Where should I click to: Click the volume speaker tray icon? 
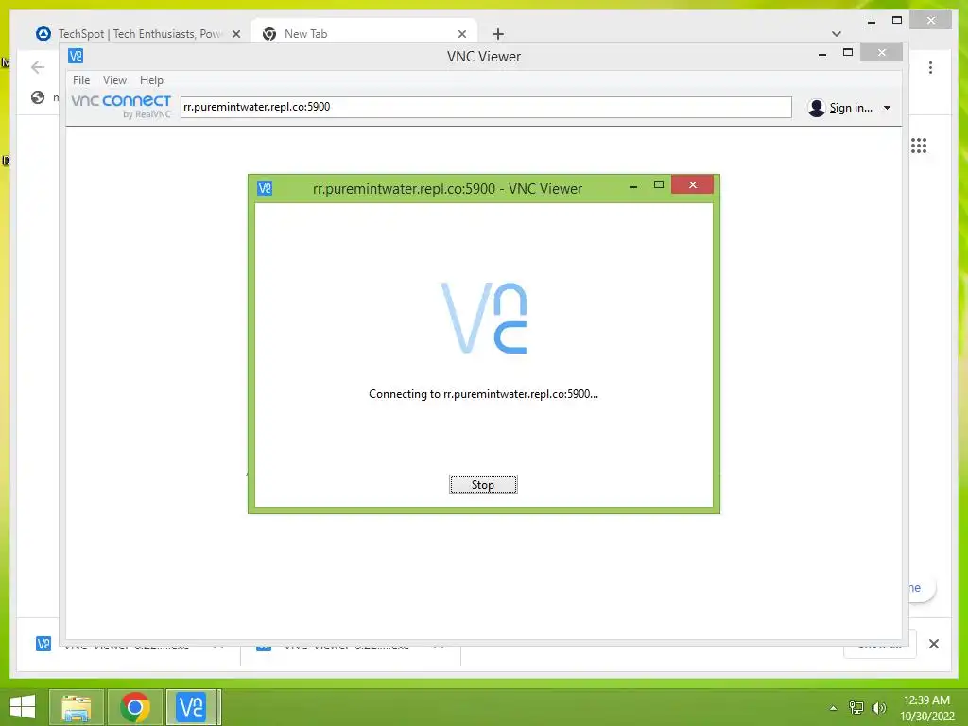[879, 708]
